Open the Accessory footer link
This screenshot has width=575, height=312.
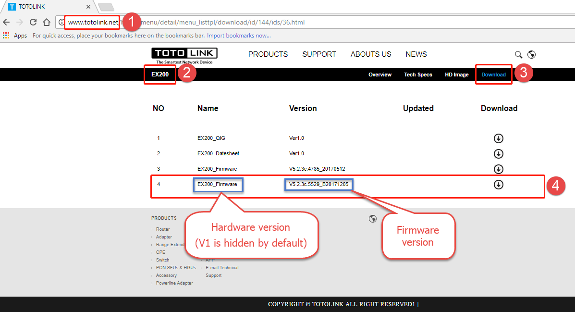(x=167, y=275)
